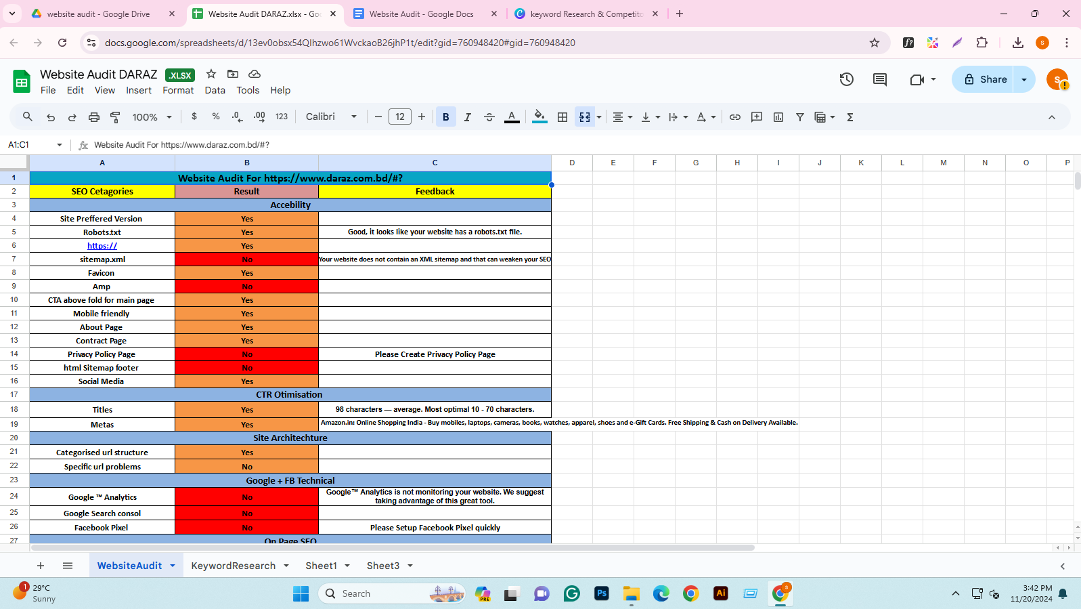Open the Insert menu
Screen dimensions: 1081x609
(x=139, y=90)
